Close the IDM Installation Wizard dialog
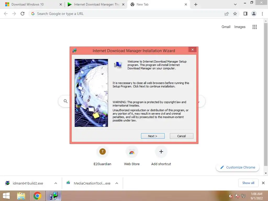This screenshot has height=201, width=268. pos(192,49)
